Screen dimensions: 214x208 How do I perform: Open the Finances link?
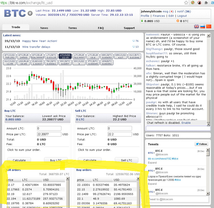(x=159, y=16)
